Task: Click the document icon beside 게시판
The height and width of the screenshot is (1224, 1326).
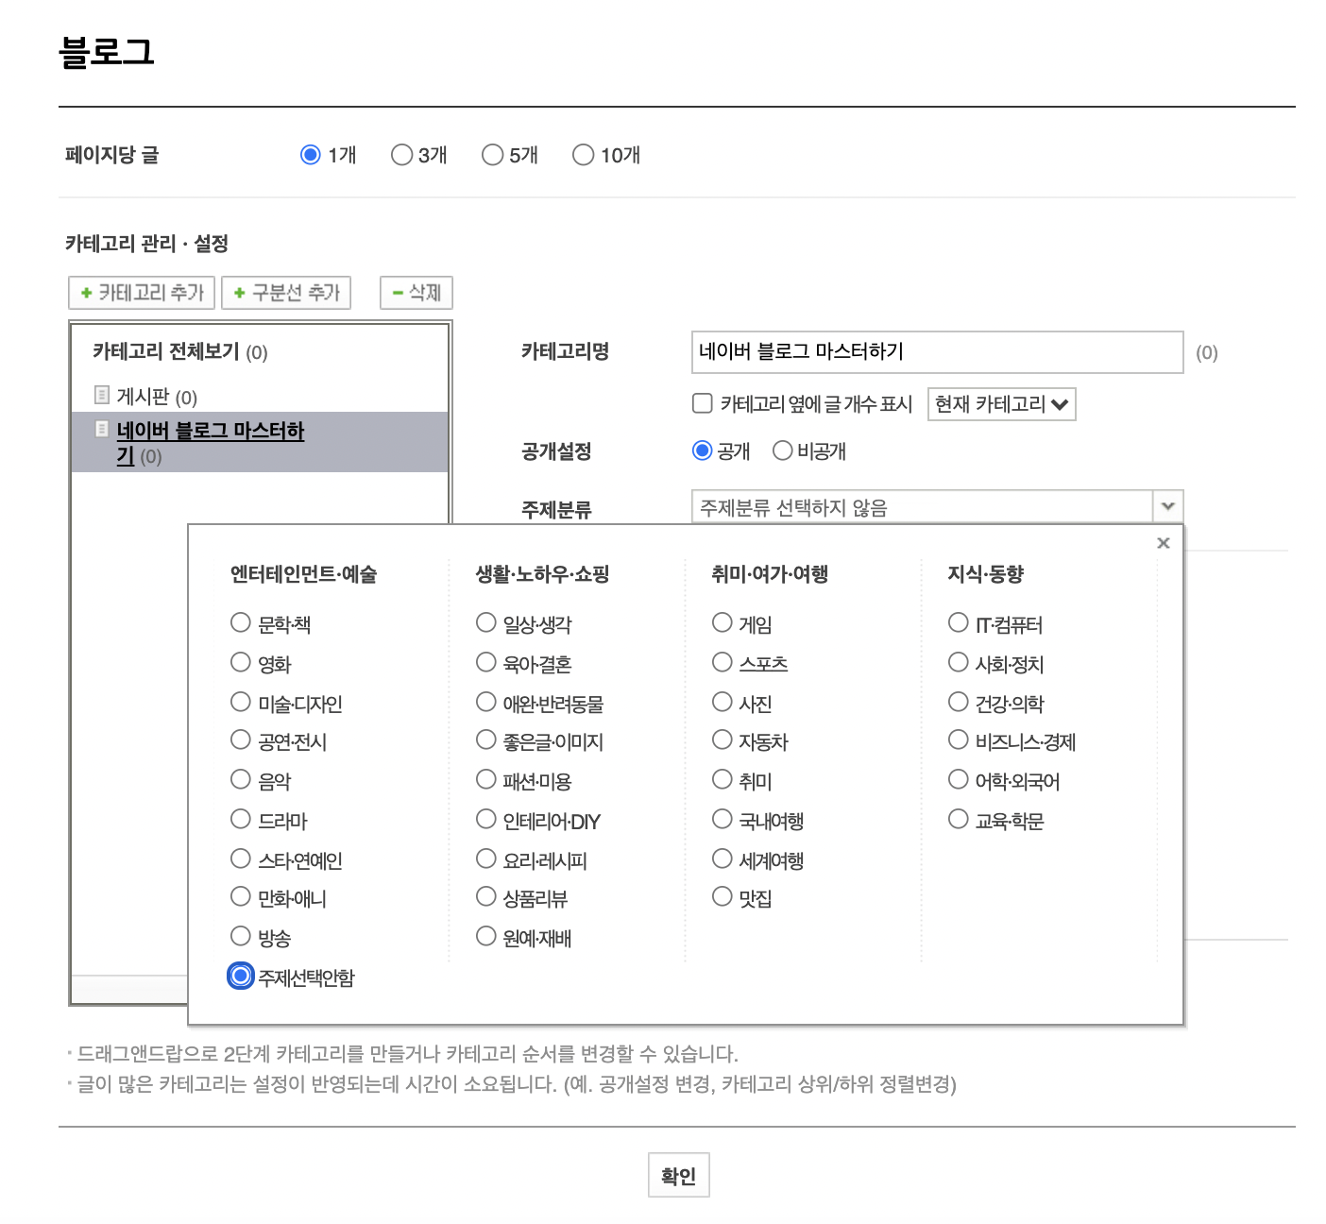Action: tap(102, 394)
